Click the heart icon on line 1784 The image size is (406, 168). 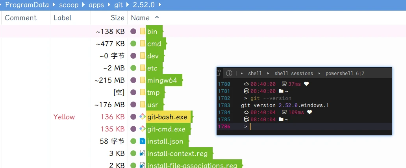coord(309,113)
